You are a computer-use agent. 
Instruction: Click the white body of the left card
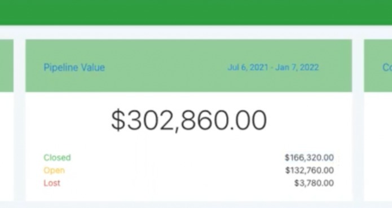(x=7, y=146)
